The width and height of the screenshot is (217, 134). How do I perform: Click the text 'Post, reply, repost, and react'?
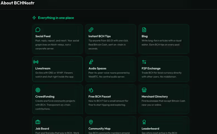pos(51,41)
